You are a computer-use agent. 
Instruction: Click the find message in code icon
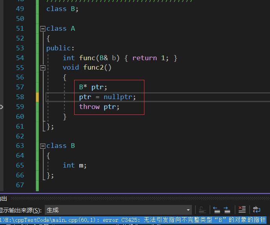click(x=202, y=210)
